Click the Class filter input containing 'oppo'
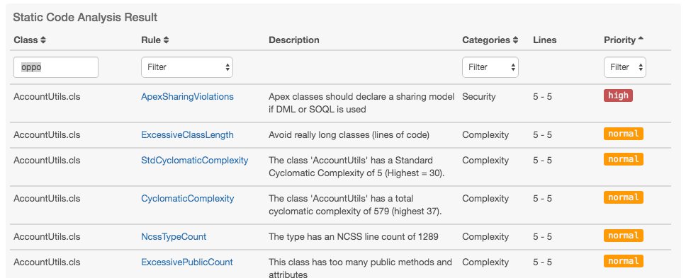Viewport: 686px width, 278px height. [56, 67]
